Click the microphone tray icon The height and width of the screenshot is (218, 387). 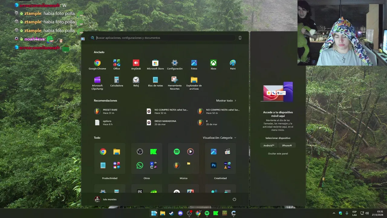pos(347,213)
